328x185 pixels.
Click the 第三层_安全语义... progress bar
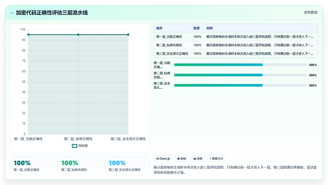[240, 85]
